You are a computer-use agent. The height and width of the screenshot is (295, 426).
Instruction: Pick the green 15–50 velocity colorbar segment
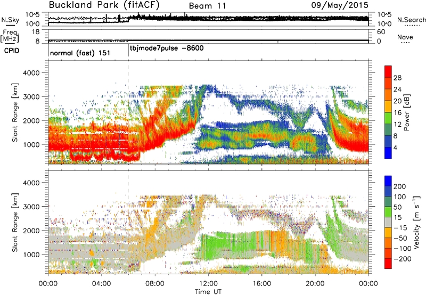[x=388, y=212]
